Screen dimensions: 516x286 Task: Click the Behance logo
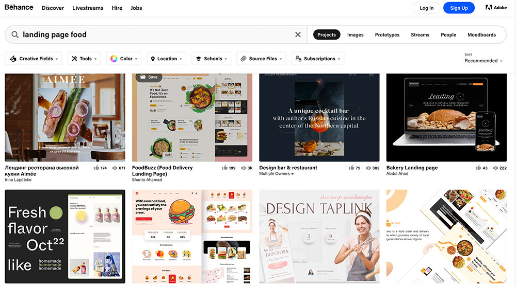[19, 8]
